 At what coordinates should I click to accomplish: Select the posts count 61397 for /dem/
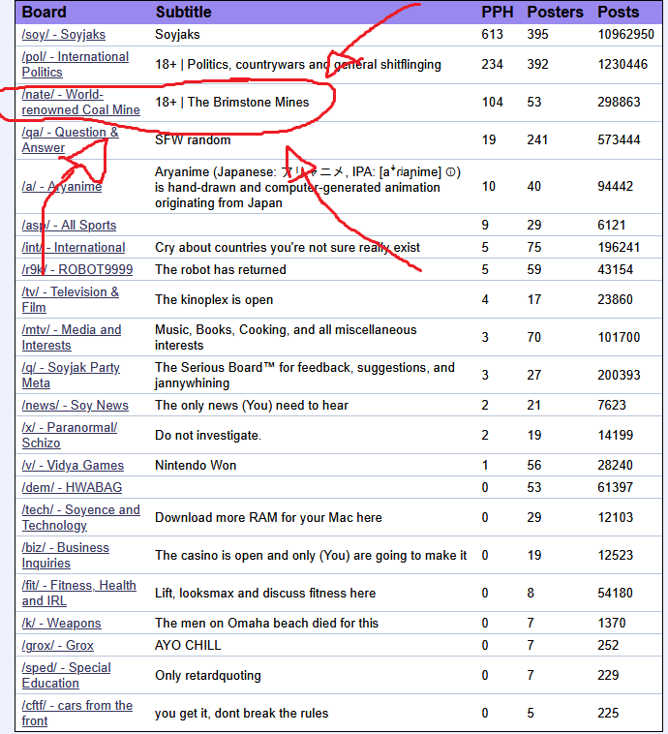(615, 488)
